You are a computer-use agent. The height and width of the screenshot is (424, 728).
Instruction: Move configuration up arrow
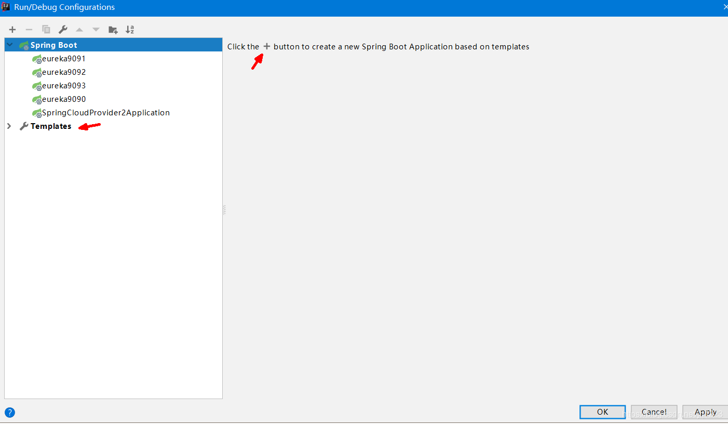tap(79, 30)
